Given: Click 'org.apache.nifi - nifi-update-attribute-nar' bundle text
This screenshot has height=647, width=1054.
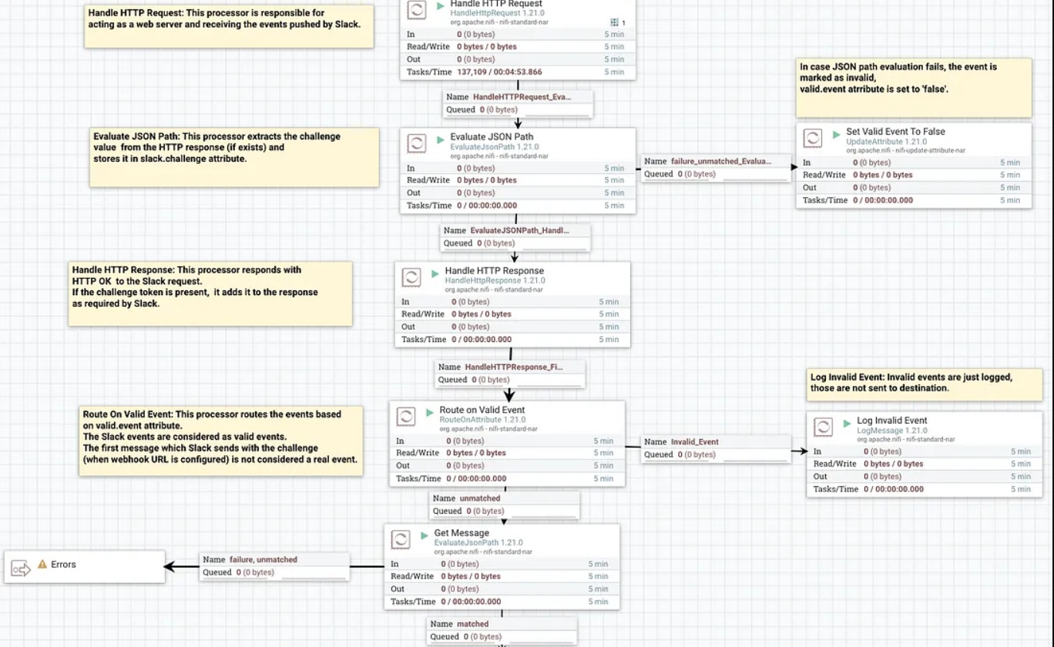Looking at the screenshot, I should click(906, 150).
